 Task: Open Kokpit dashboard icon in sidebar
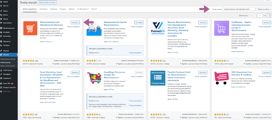point(1,1)
